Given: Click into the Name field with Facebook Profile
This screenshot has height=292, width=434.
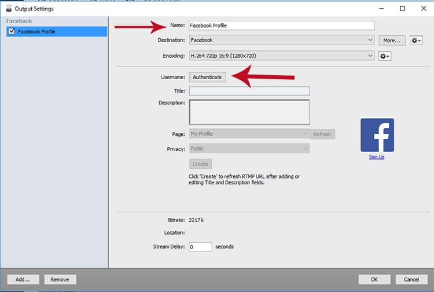Looking at the screenshot, I should (x=282, y=25).
